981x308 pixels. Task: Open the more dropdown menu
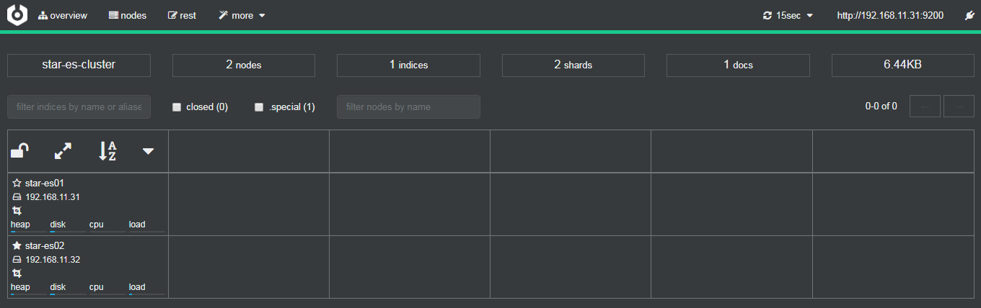(242, 15)
